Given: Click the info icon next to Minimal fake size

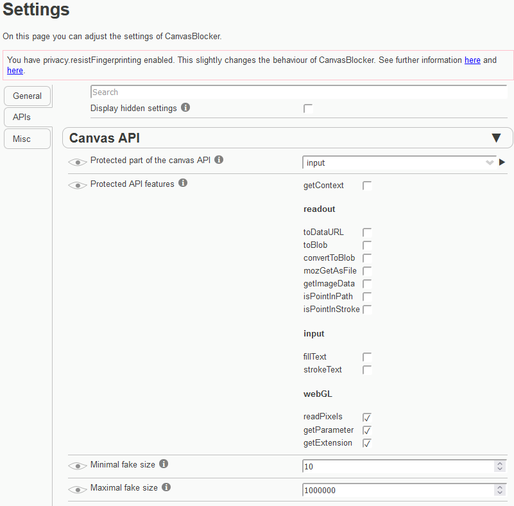Looking at the screenshot, I should tap(164, 463).
